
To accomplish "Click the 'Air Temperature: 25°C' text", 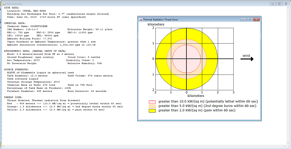I will pyautogui.click(x=23, y=60).
